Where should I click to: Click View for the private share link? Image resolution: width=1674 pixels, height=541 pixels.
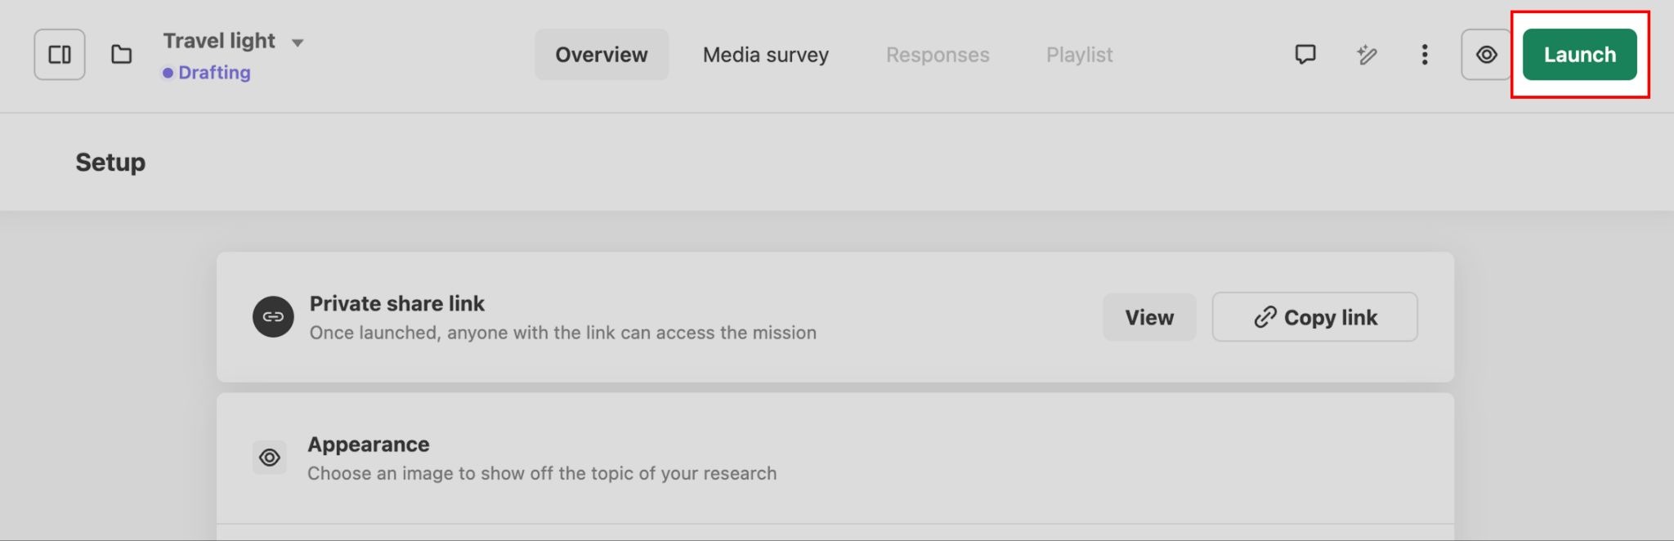pyautogui.click(x=1148, y=317)
